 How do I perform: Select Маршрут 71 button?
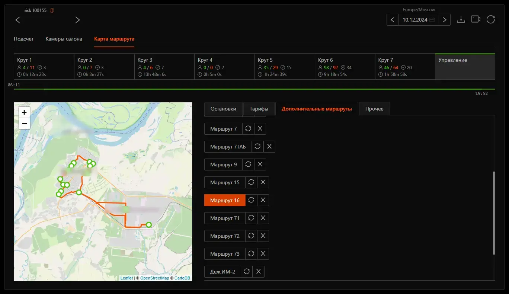[x=225, y=218]
